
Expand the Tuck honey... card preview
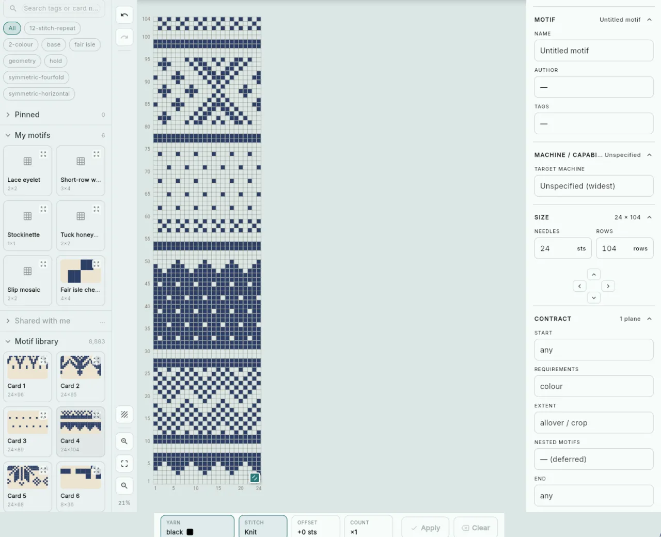[97, 209]
